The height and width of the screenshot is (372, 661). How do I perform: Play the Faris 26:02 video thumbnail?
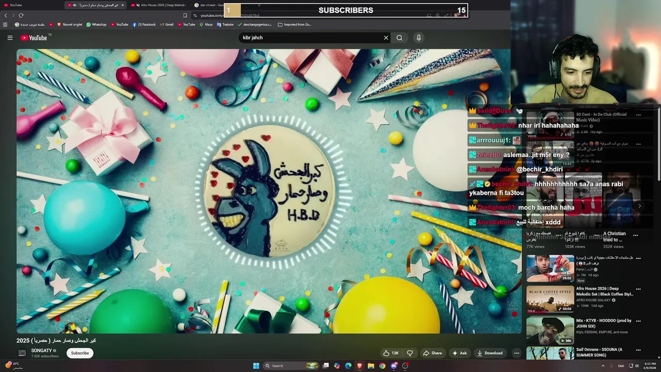pos(550,268)
